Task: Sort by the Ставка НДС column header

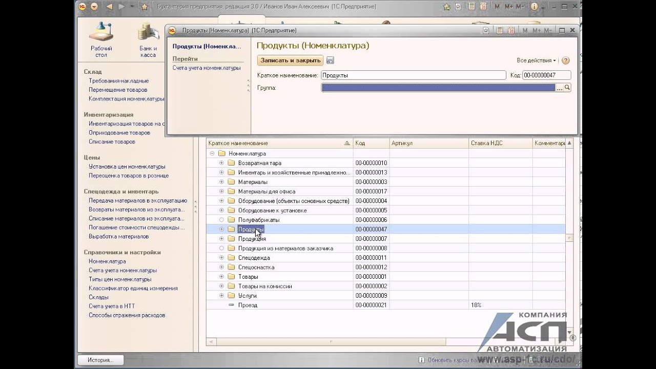Action: coord(501,143)
